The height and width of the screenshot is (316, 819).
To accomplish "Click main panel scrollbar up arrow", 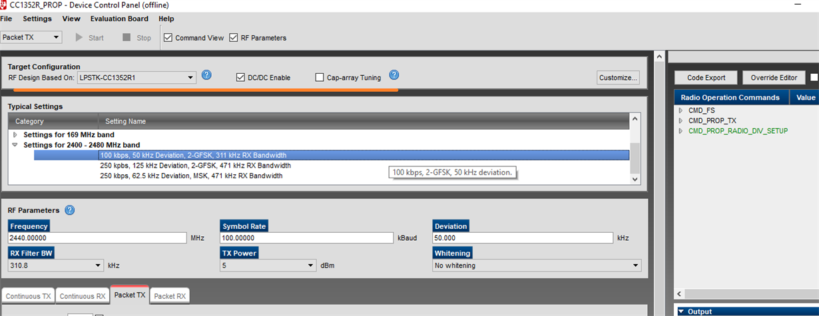I will click(659, 56).
